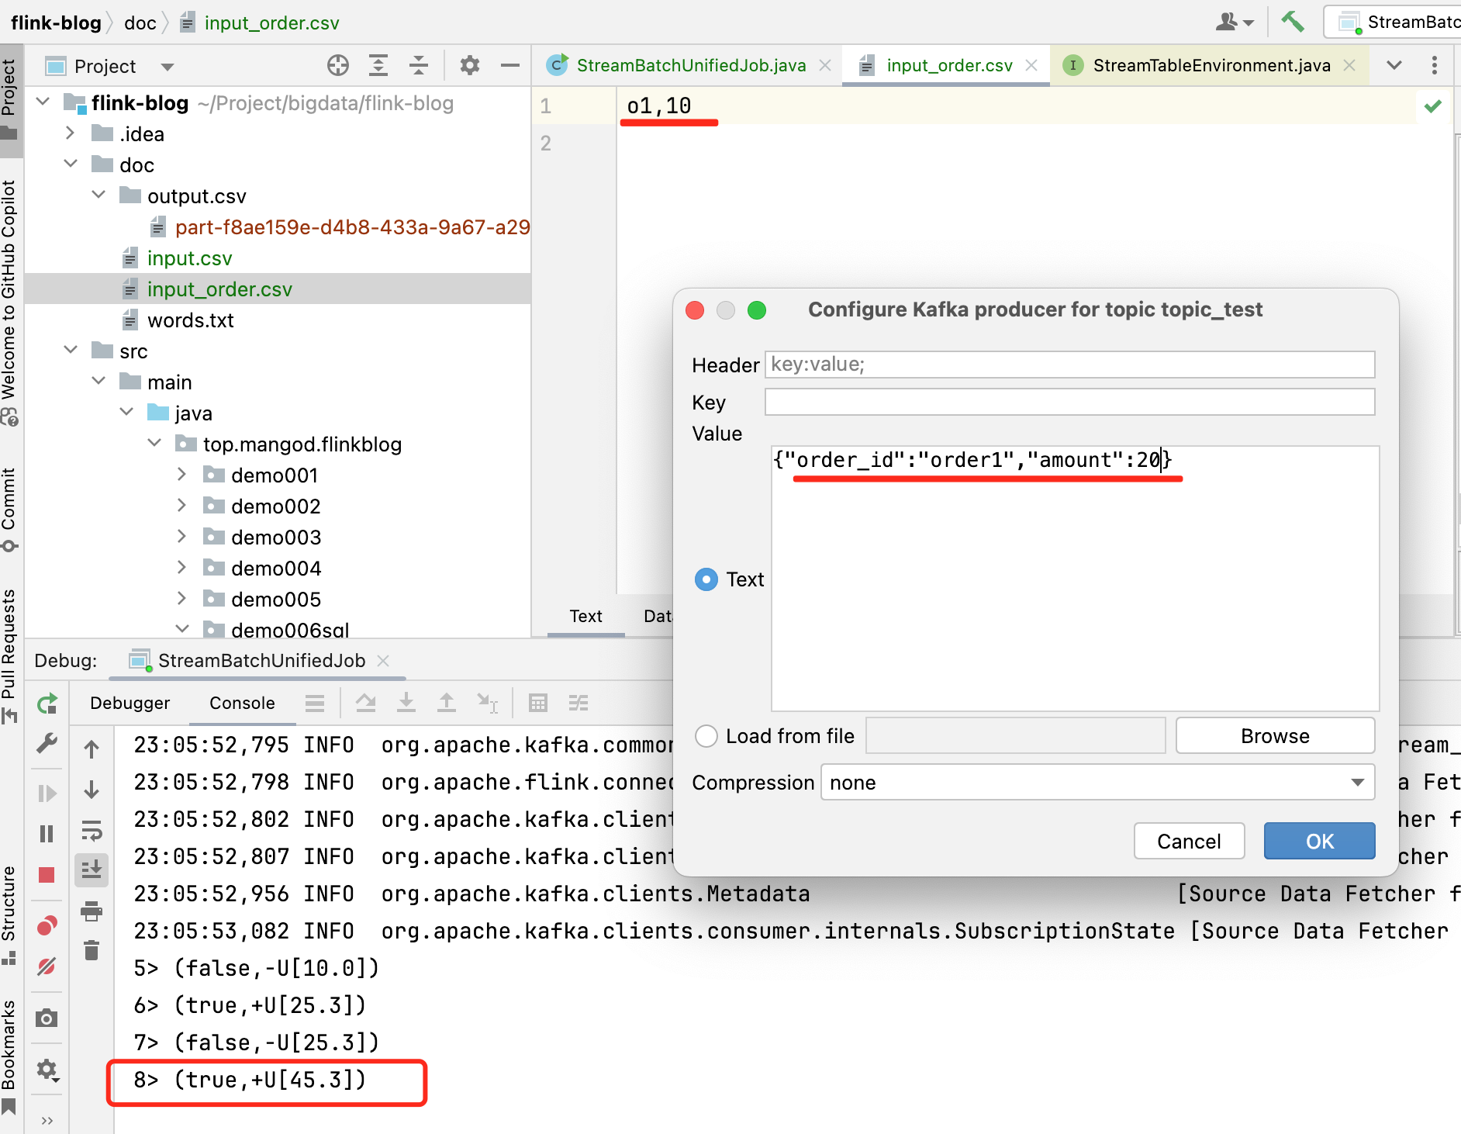1461x1134 pixels.
Task: Expand the demo001 package
Action: click(x=181, y=474)
